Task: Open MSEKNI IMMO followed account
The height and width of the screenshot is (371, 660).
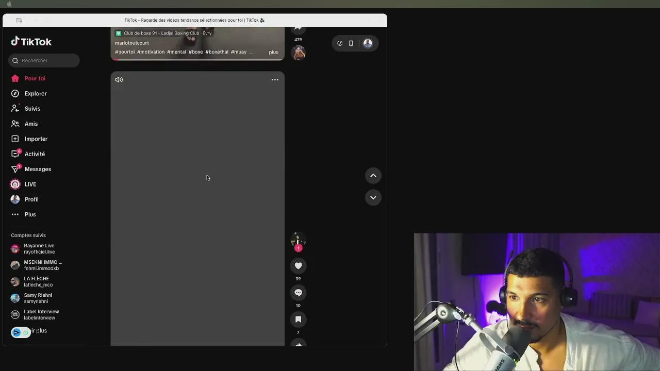Action: click(44, 265)
